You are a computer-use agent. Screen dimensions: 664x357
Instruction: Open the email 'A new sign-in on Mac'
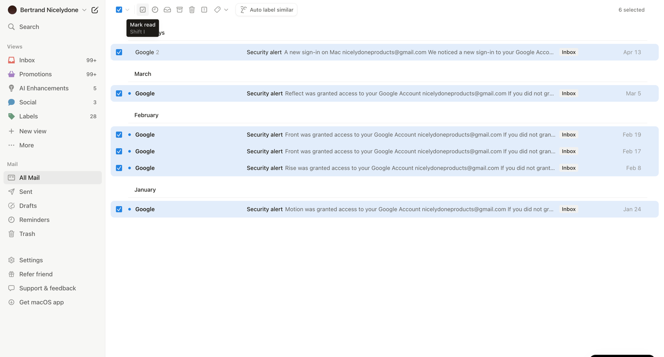pos(385,52)
